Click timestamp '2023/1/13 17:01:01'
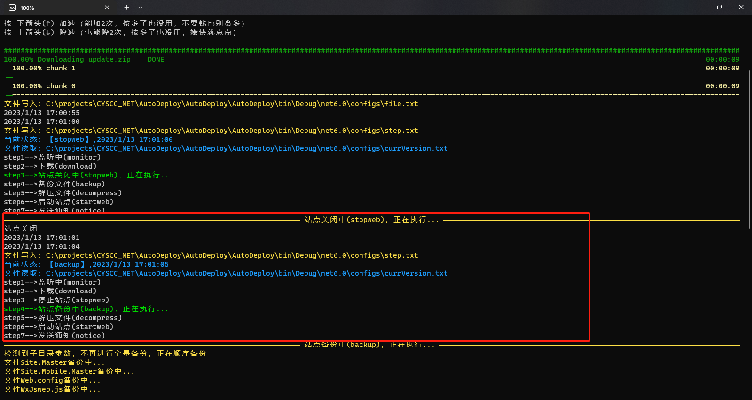Image resolution: width=752 pixels, height=400 pixels. coord(42,238)
